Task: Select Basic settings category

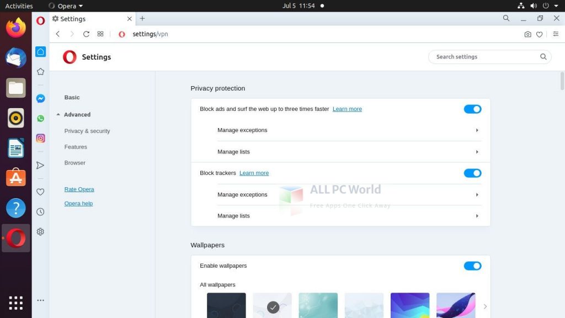Action: pyautogui.click(x=72, y=97)
